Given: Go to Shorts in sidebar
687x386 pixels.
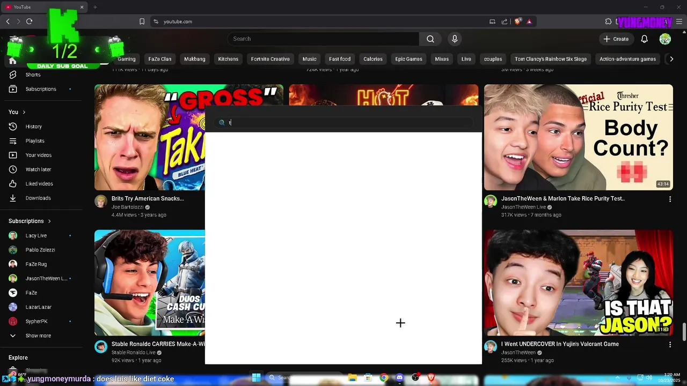Looking at the screenshot, I should [33, 75].
